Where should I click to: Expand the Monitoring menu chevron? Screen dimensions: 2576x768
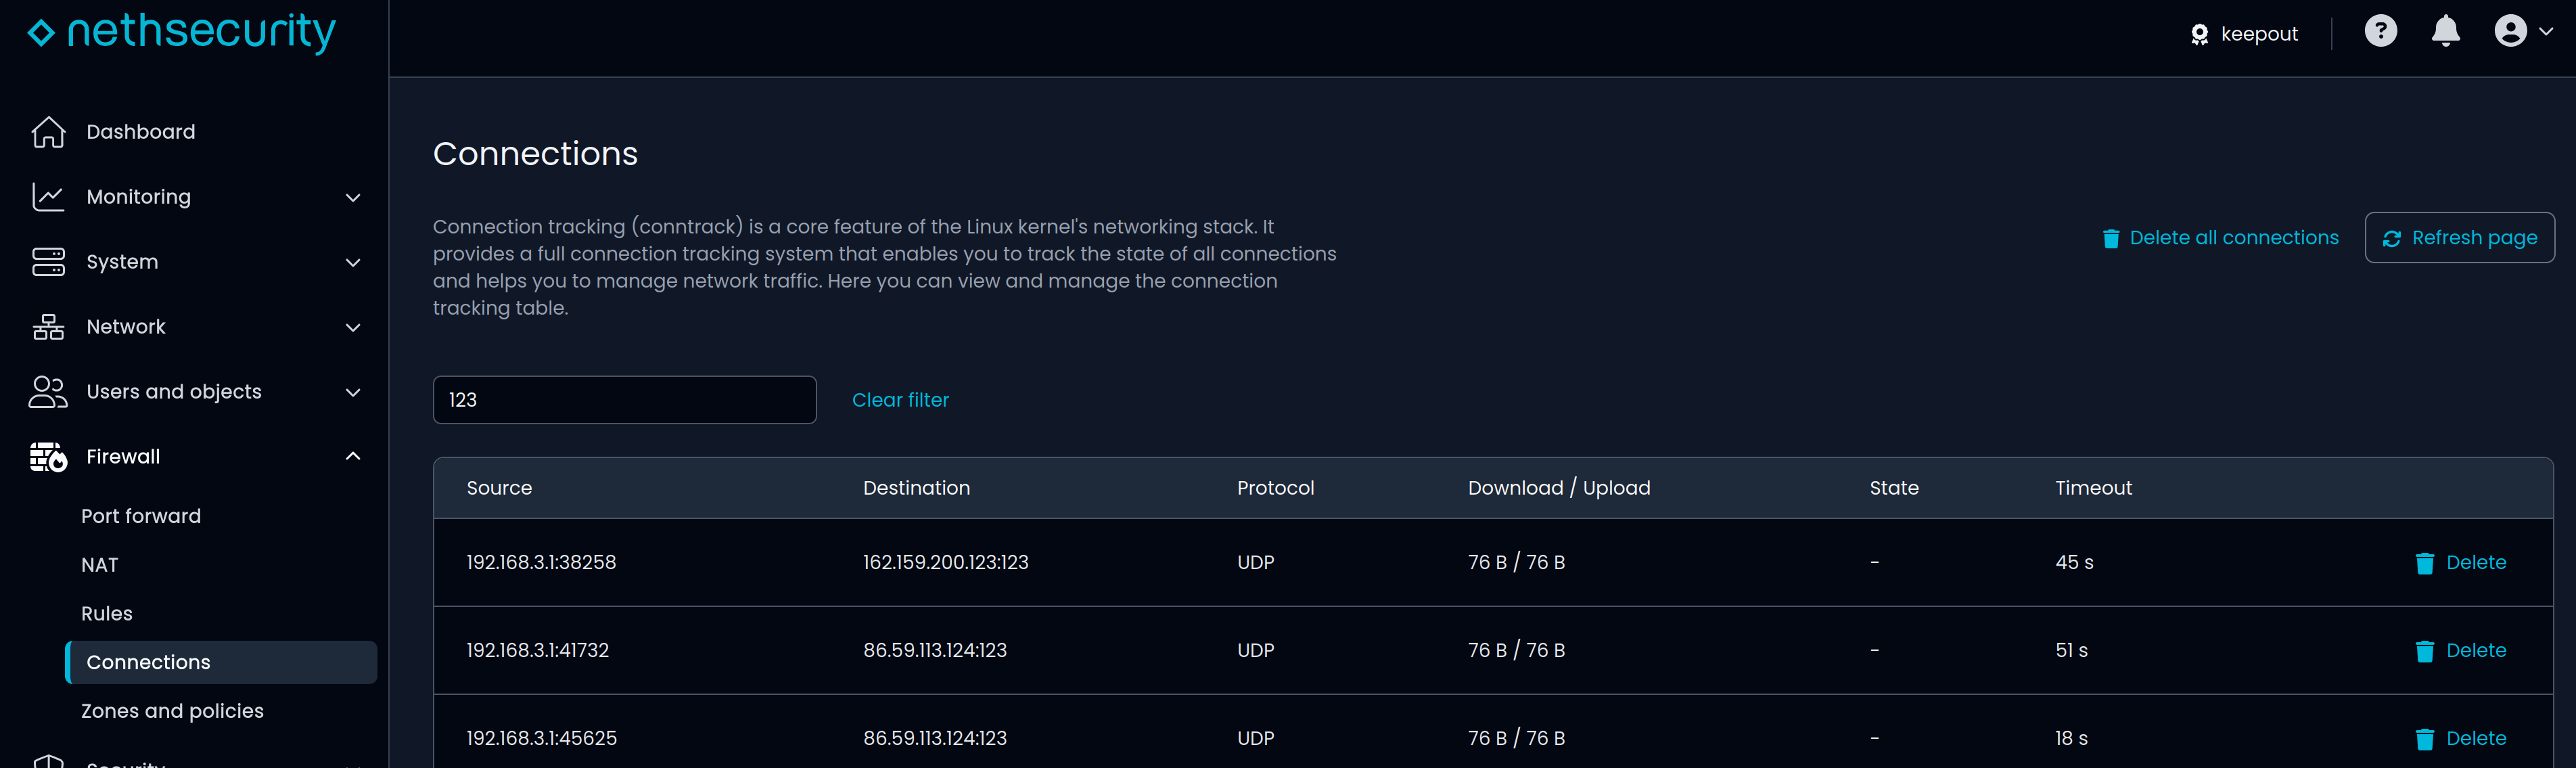pos(353,198)
